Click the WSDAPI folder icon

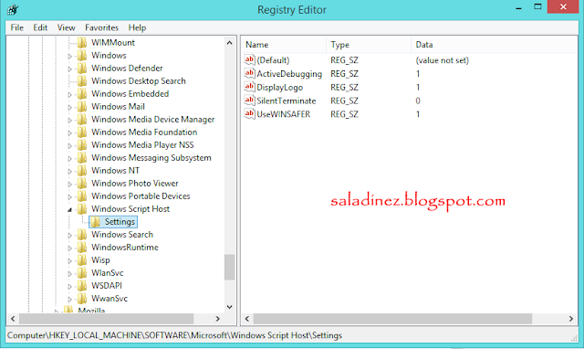82,286
